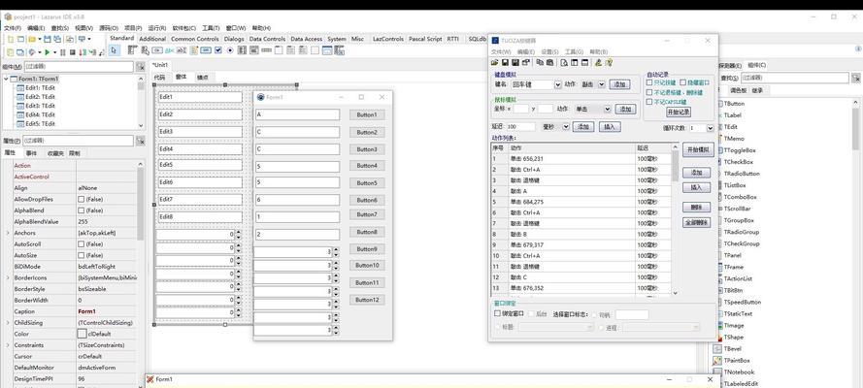Toggle the AutoSize property checkbox
This screenshot has height=388, width=863.
pyautogui.click(x=81, y=255)
